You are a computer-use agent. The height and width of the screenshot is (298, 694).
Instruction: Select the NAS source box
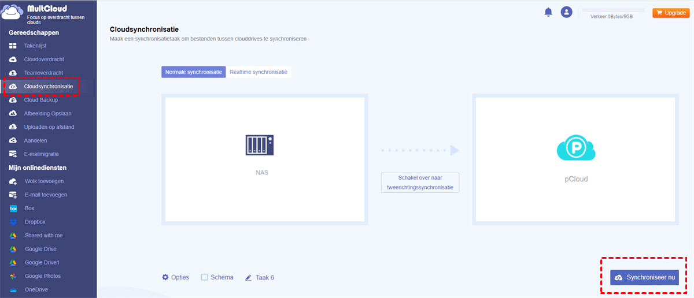[x=265, y=159]
